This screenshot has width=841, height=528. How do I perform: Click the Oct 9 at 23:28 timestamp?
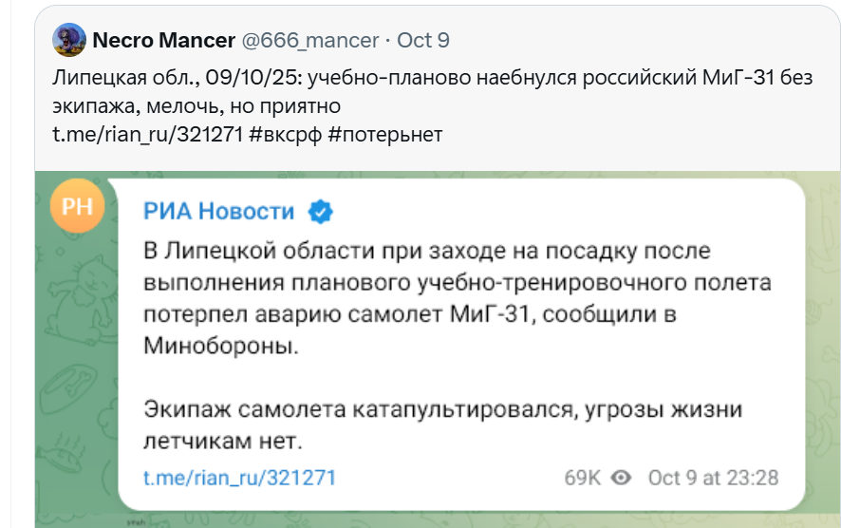point(713,478)
